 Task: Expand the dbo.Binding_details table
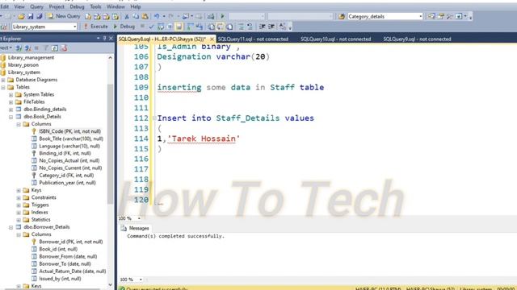click(11, 110)
